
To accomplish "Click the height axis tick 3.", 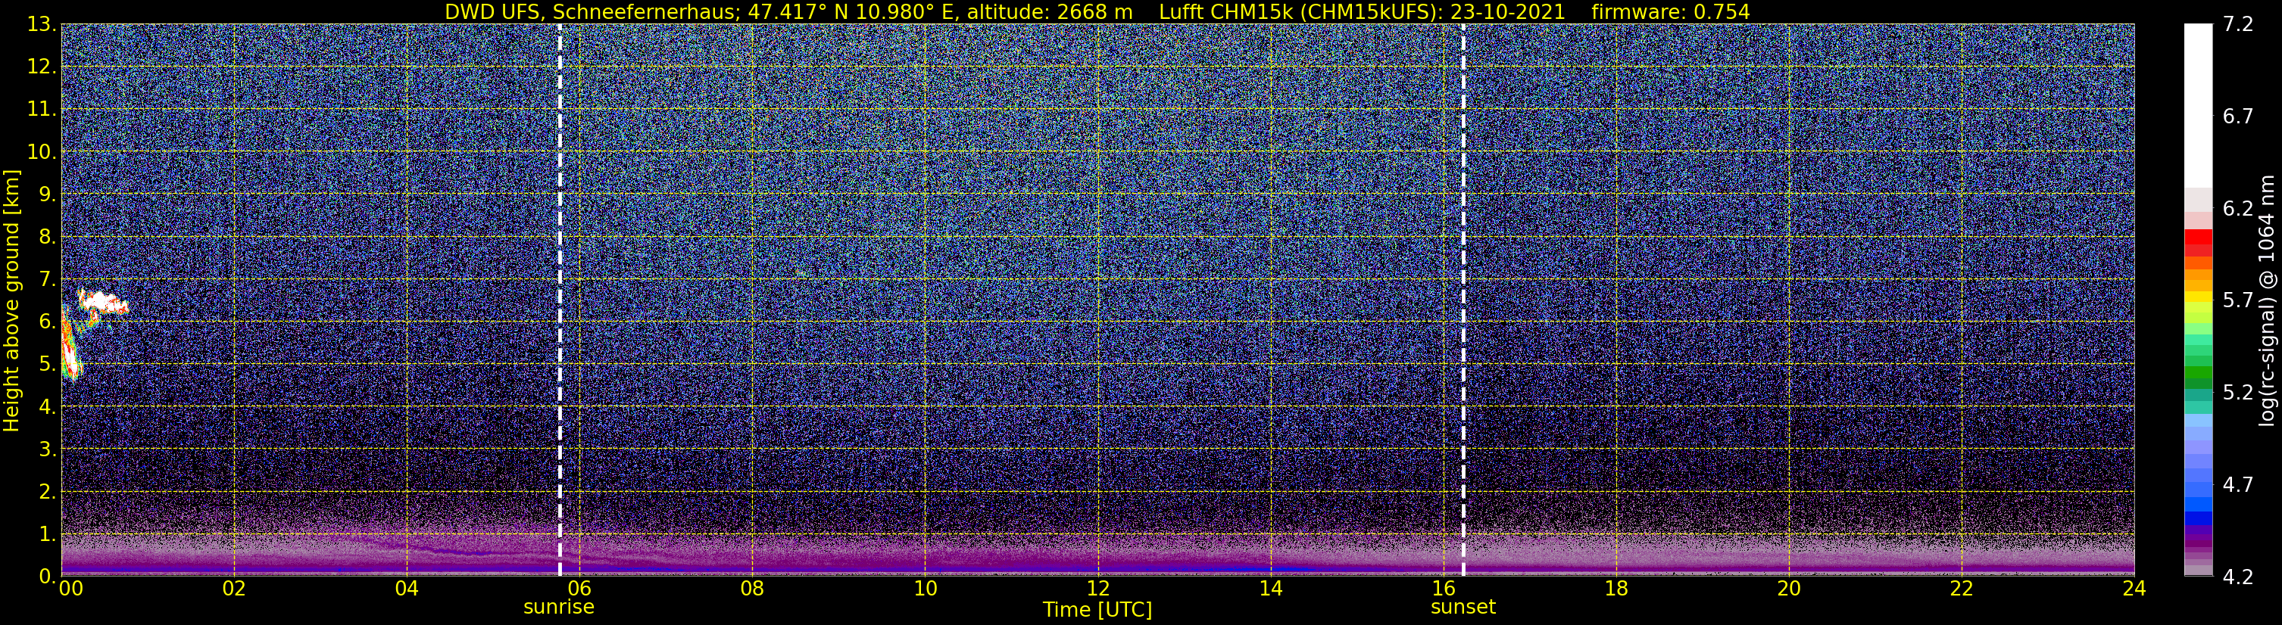I will pos(47,449).
